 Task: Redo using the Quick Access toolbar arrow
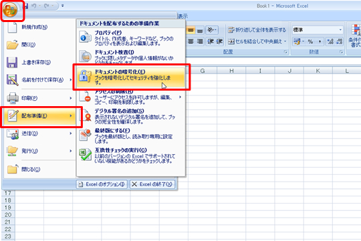coord(47,6)
